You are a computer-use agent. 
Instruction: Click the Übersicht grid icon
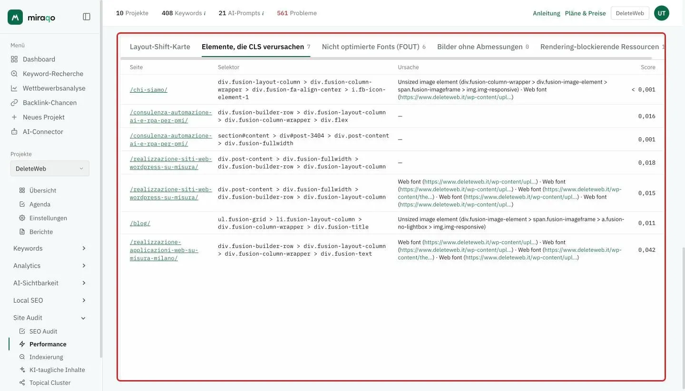pyautogui.click(x=22, y=191)
